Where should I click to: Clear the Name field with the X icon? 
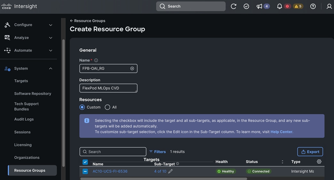click(x=132, y=68)
